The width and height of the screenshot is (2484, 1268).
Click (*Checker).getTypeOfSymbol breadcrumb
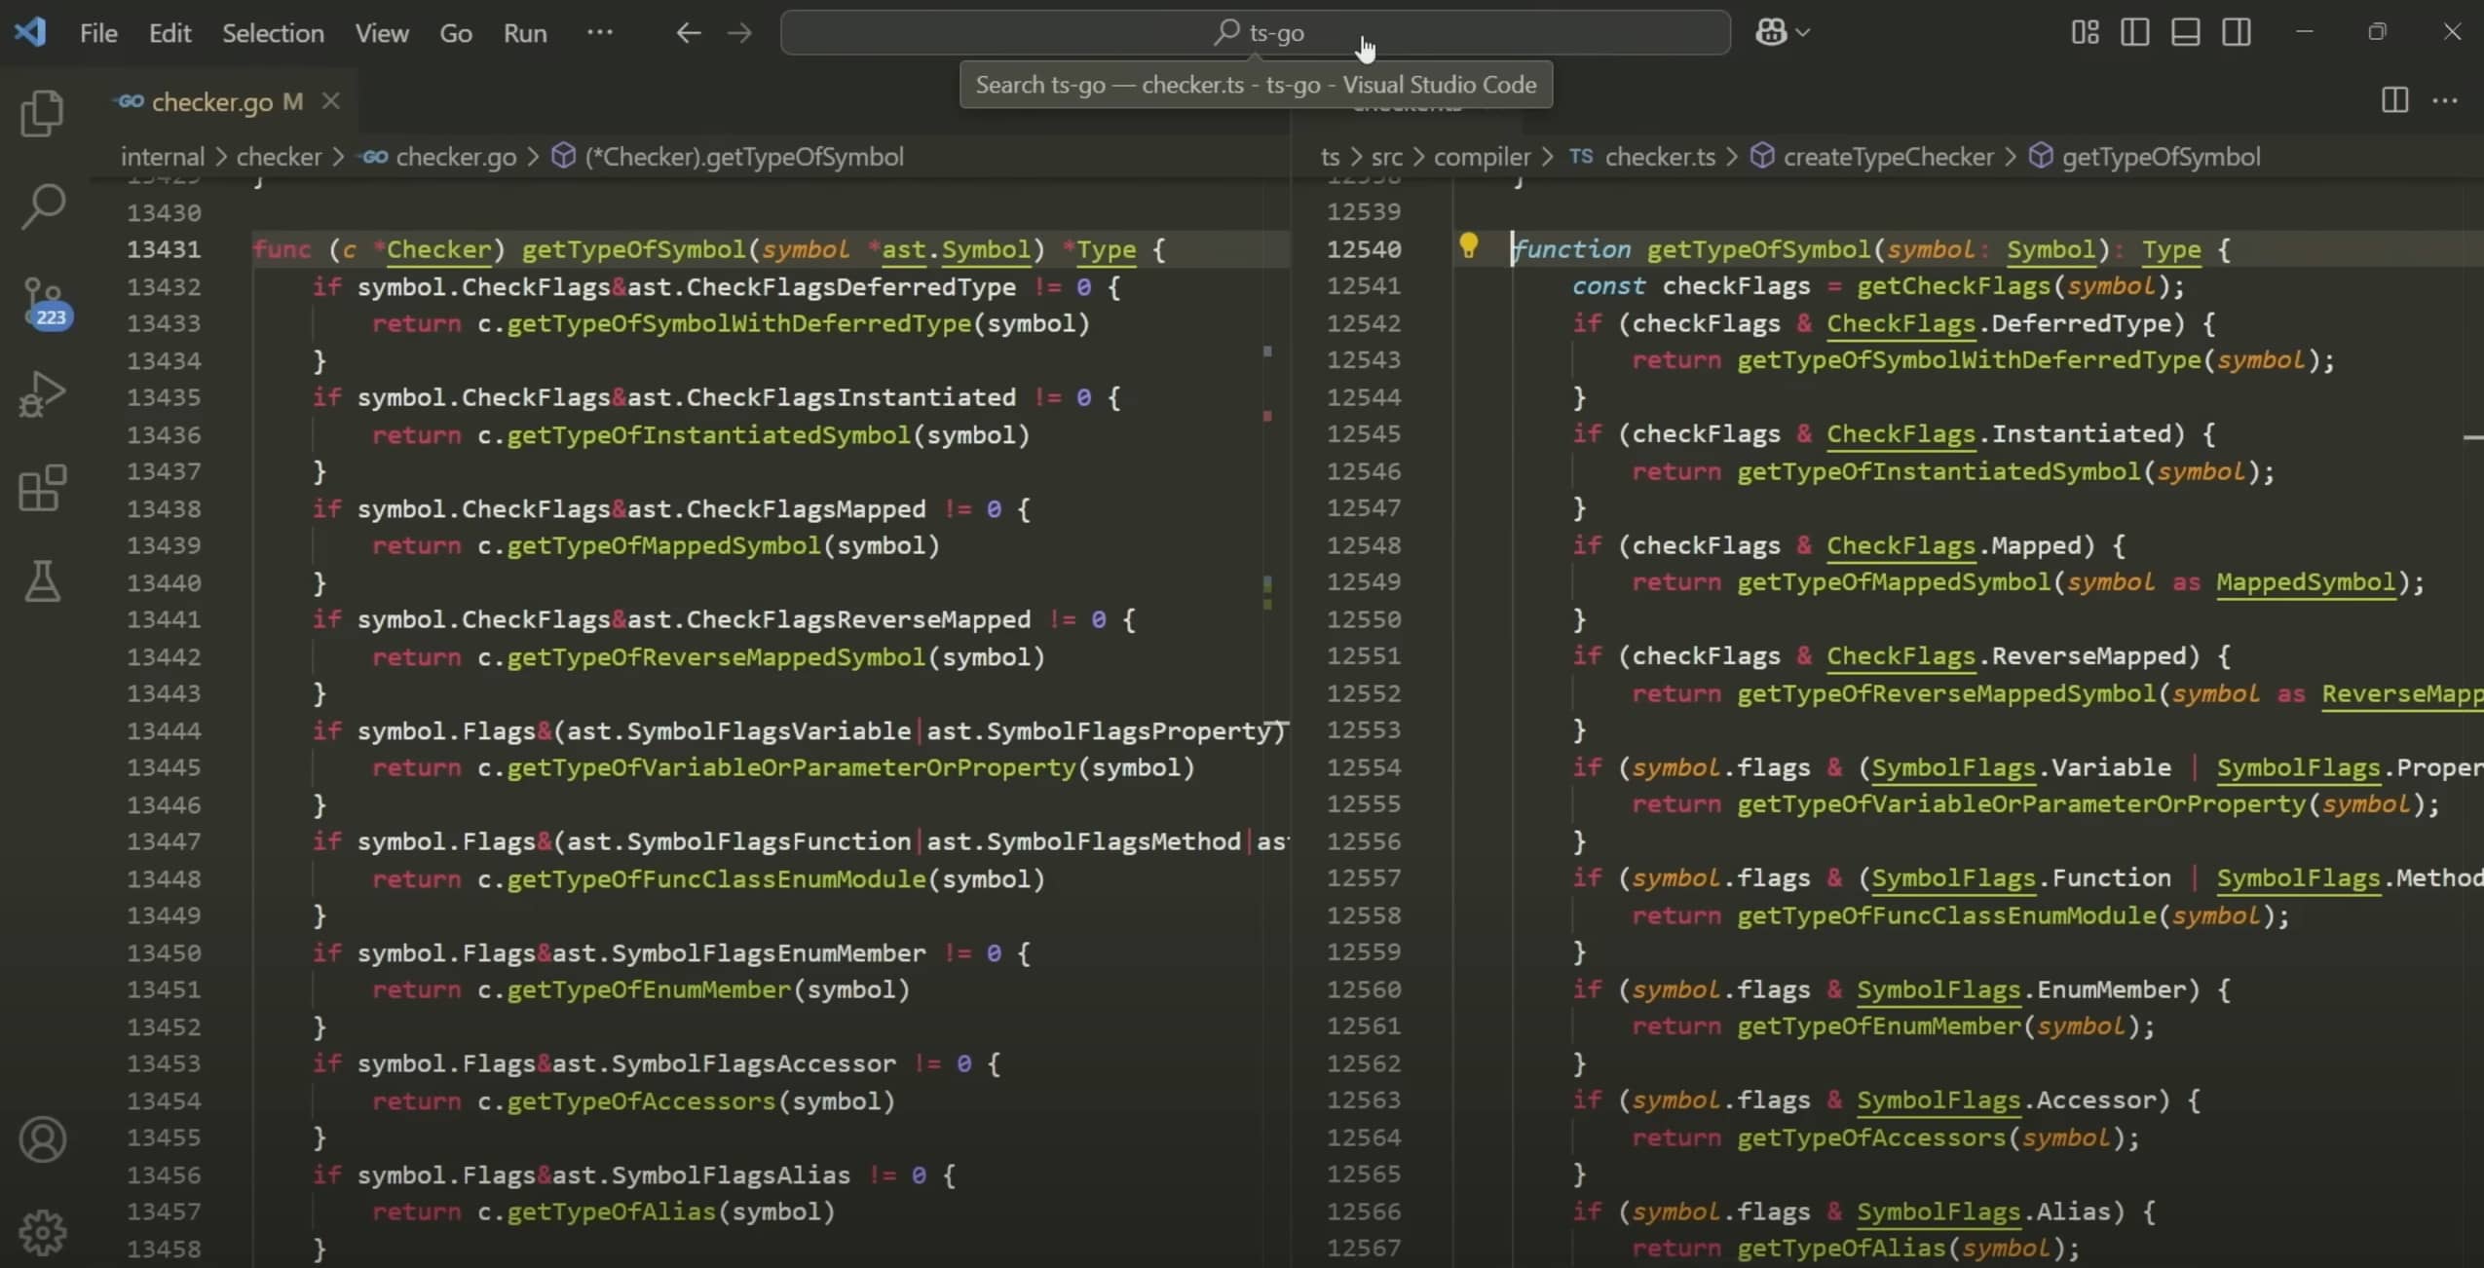744,157
